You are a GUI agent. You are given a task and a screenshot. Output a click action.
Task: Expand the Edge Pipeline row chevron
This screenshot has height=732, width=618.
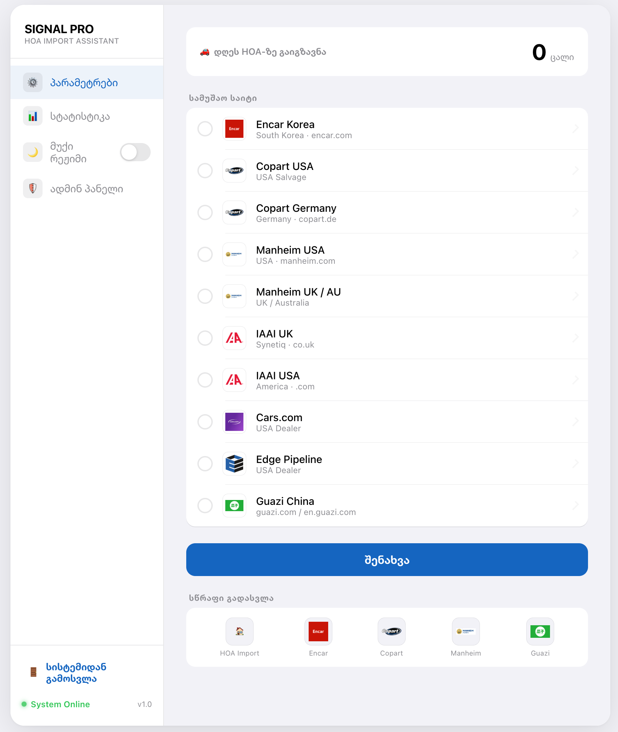pyautogui.click(x=575, y=464)
